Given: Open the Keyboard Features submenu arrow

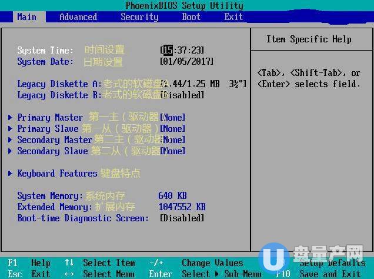Looking at the screenshot, I should pyautogui.click(x=11, y=173).
